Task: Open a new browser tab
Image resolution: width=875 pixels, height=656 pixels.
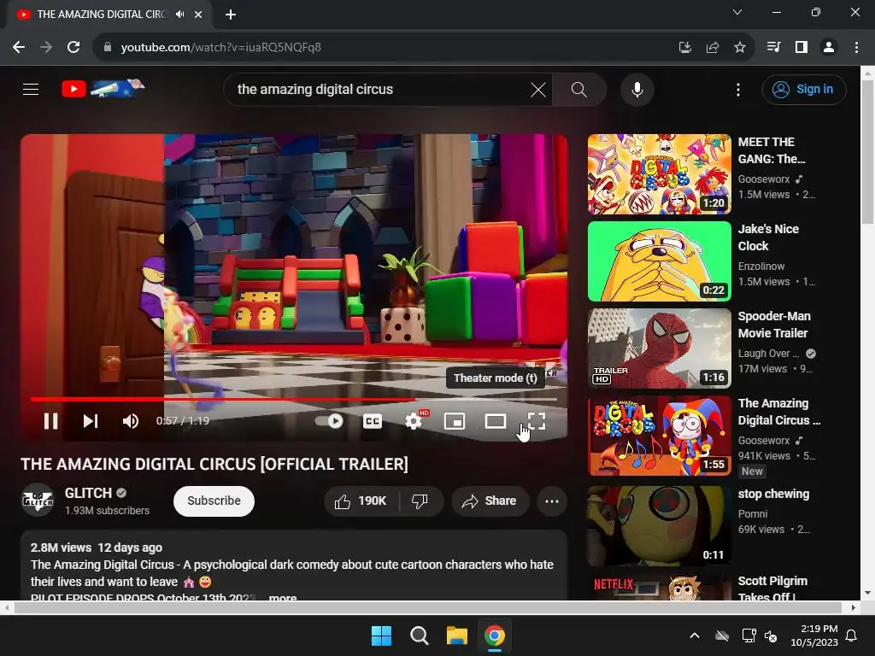Action: (x=231, y=15)
